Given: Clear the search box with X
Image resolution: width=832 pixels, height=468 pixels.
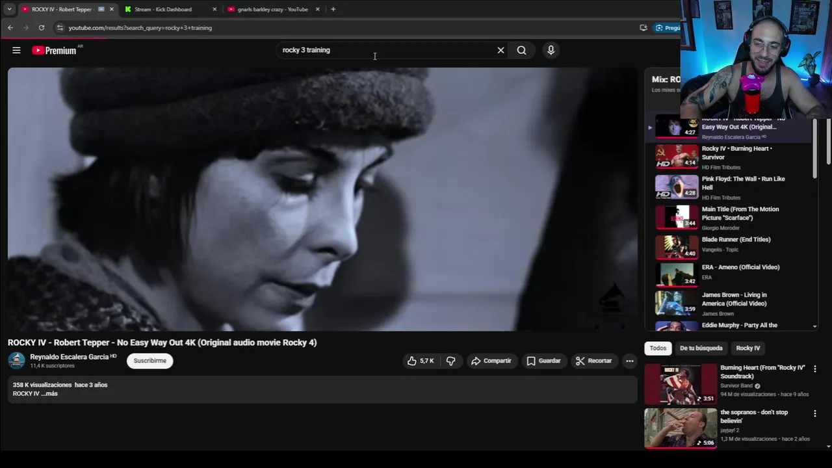Looking at the screenshot, I should click(500, 50).
